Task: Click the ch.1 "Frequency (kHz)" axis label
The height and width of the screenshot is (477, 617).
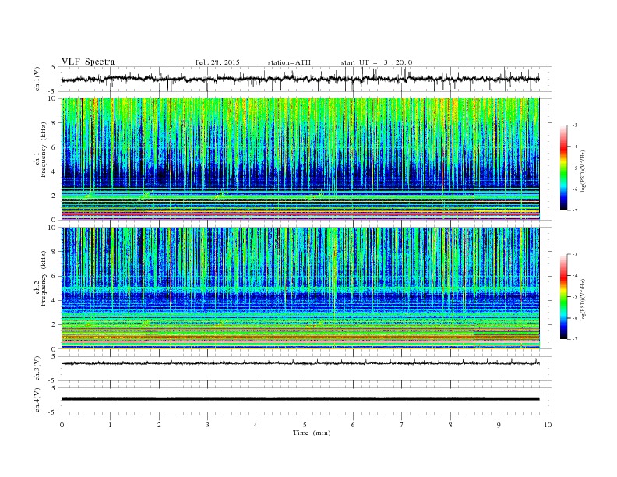Action: pos(43,150)
